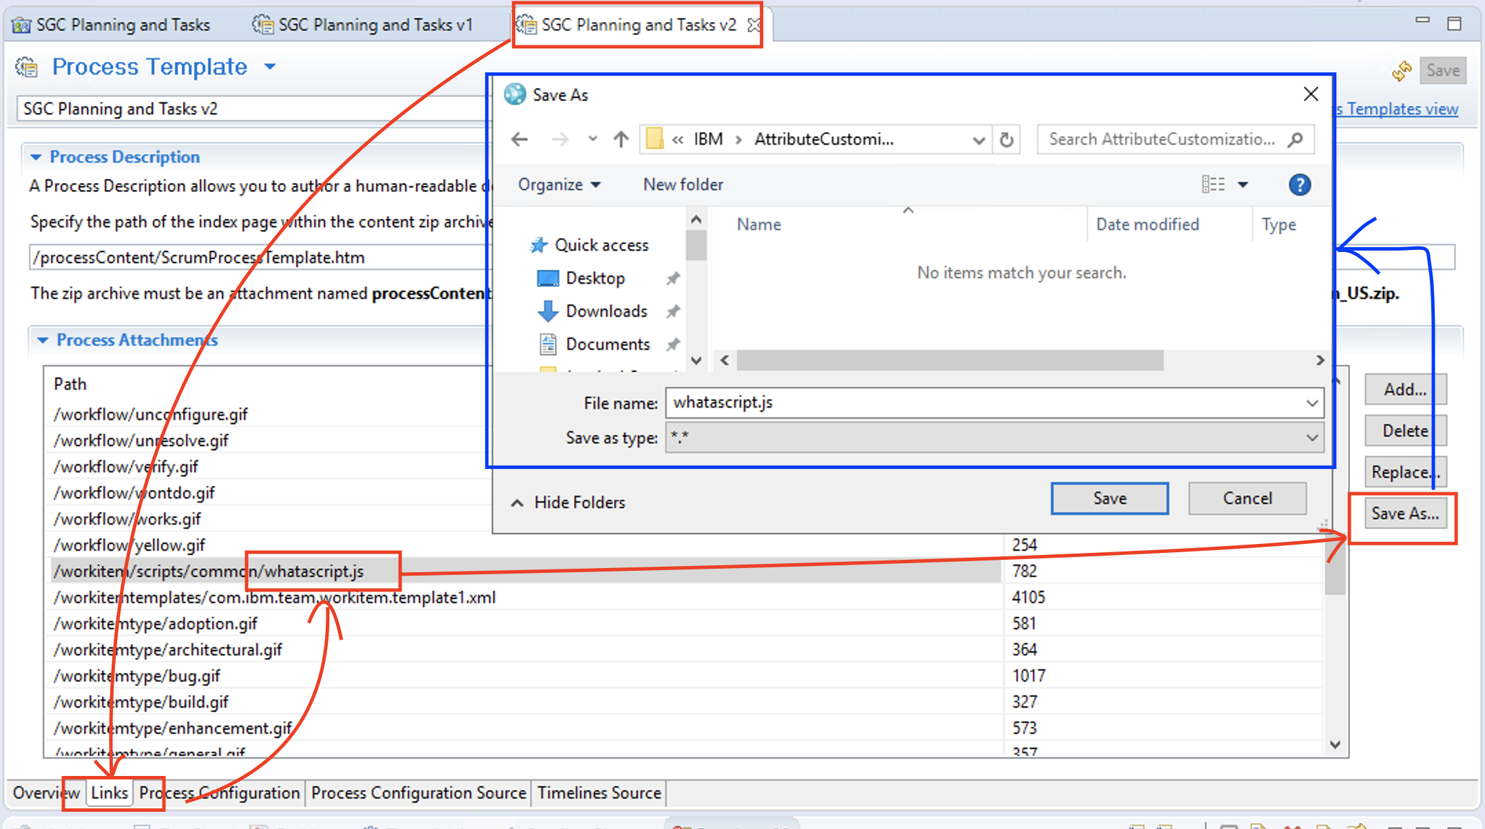
Task: Cancel the Save As dialog
Action: pyautogui.click(x=1247, y=498)
